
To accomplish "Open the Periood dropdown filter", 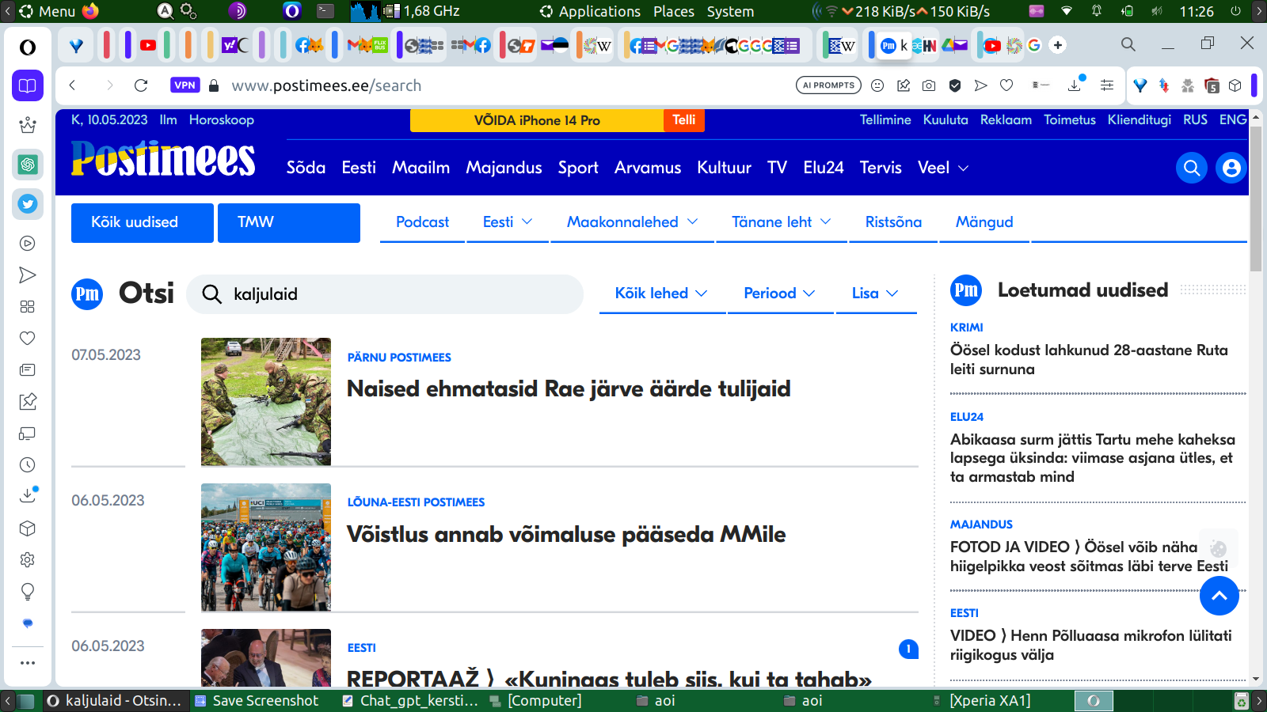I will tap(779, 294).
